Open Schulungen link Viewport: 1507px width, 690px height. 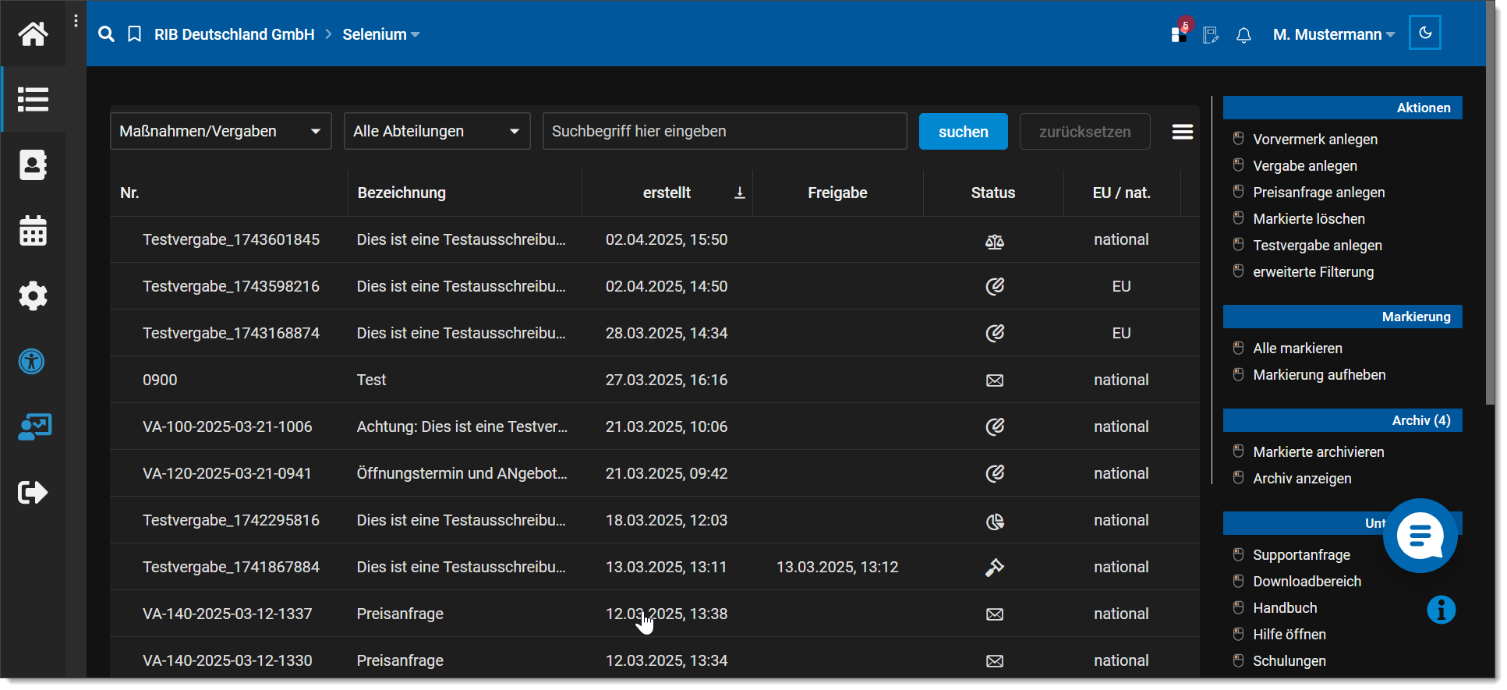(1289, 661)
